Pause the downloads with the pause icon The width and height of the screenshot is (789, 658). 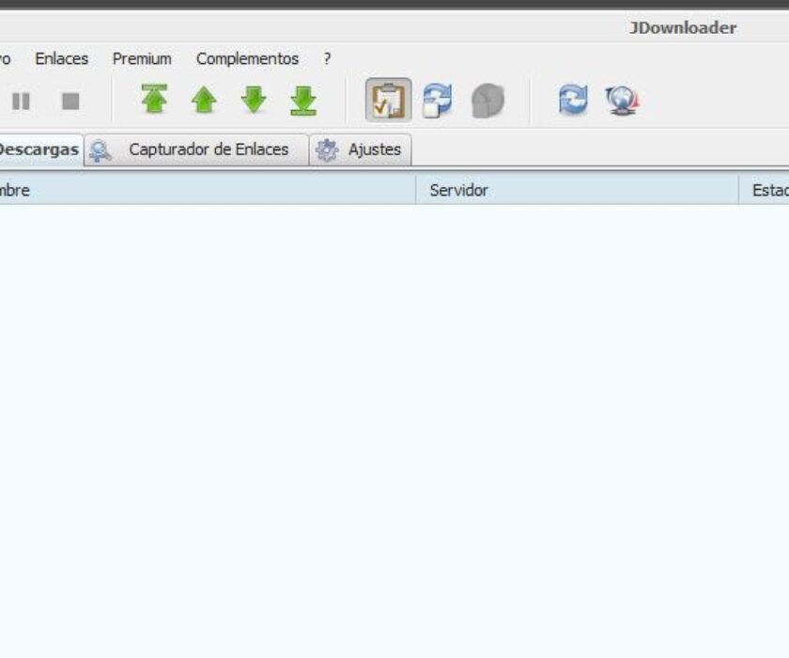coord(21,102)
